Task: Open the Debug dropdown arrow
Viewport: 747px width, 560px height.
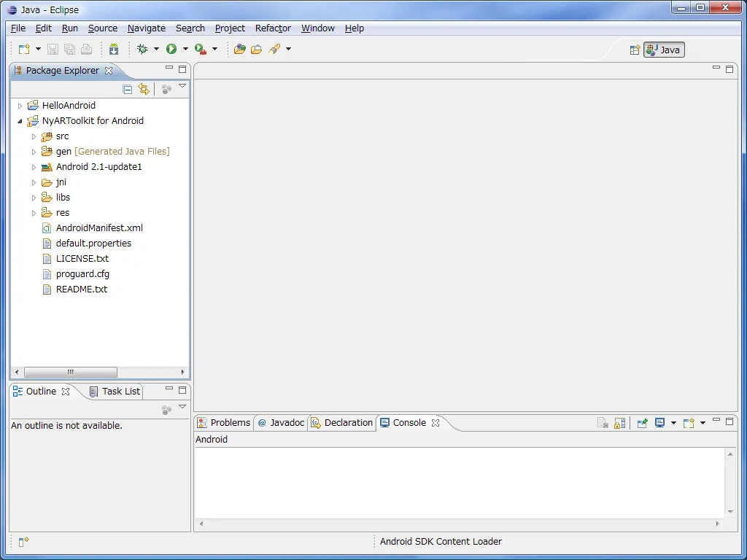Action: click(x=156, y=49)
